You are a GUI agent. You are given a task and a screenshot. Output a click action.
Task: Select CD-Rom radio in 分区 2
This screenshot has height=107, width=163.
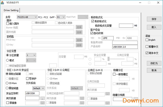[x=48, y=78]
